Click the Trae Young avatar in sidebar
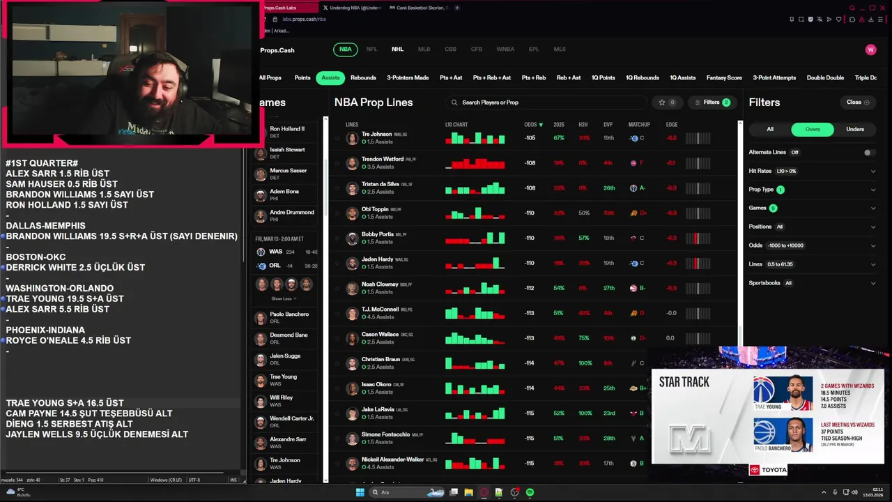 coord(261,381)
